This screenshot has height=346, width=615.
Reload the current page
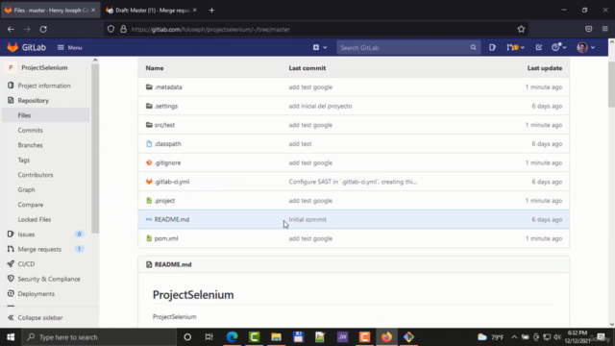tap(43, 29)
